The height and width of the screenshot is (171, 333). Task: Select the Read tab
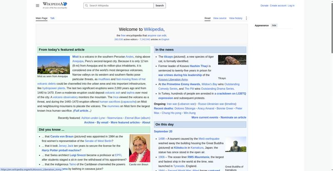207,18
